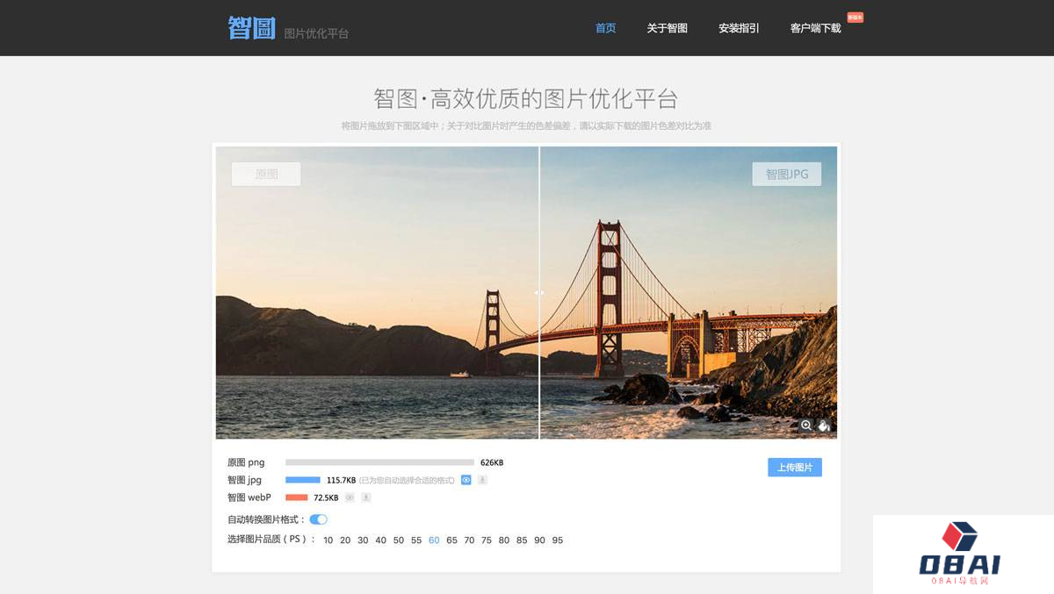Select image quality 40
The height and width of the screenshot is (594, 1054).
[381, 540]
